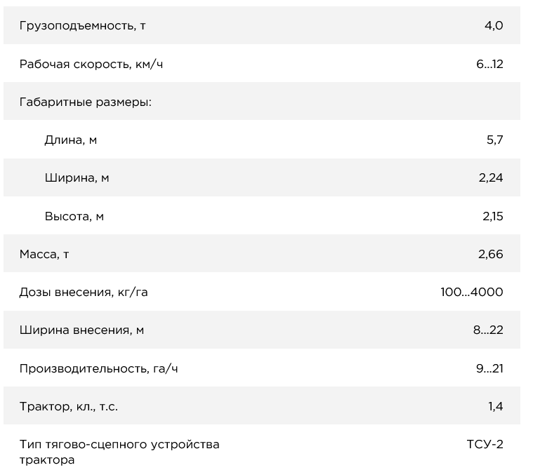Screen dimensions: 533x470
Task: Click the 'Грузоподъемность, т' row label
Action: click(x=82, y=26)
